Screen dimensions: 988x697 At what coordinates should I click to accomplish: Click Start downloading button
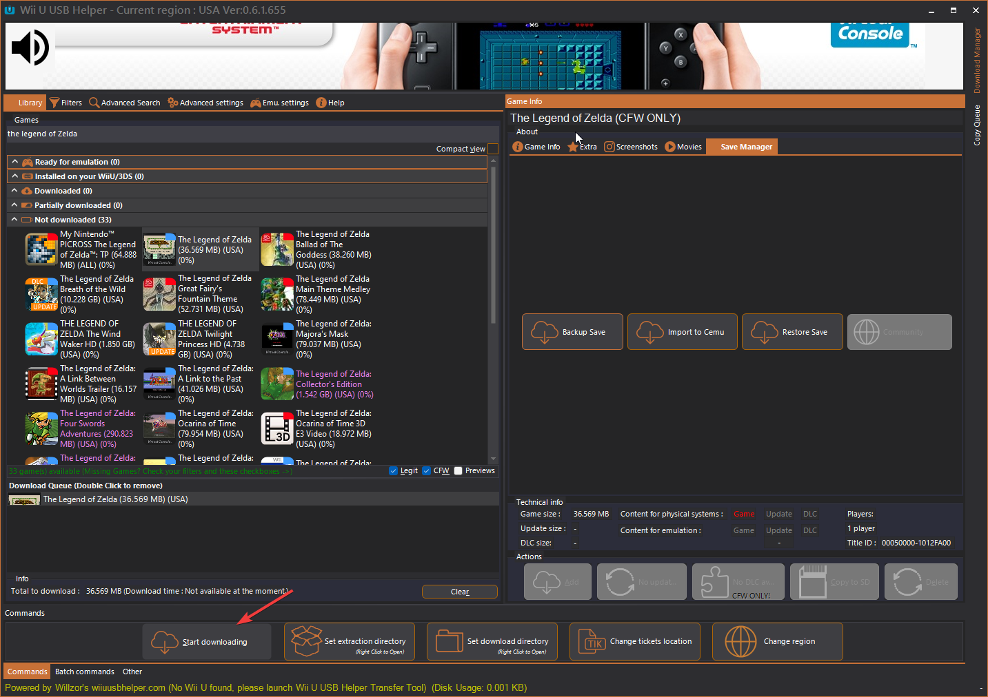(x=207, y=642)
